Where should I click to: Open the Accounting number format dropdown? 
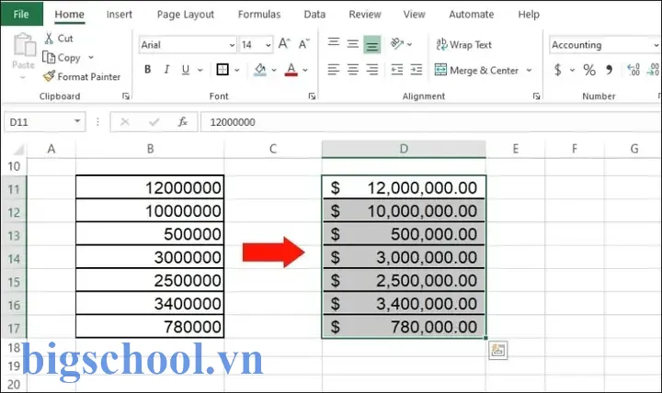pyautogui.click(x=656, y=45)
